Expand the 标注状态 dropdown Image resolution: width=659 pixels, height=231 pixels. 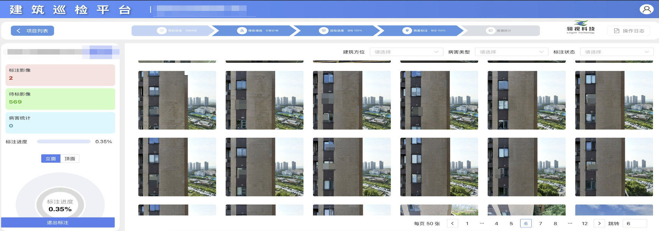tap(617, 52)
